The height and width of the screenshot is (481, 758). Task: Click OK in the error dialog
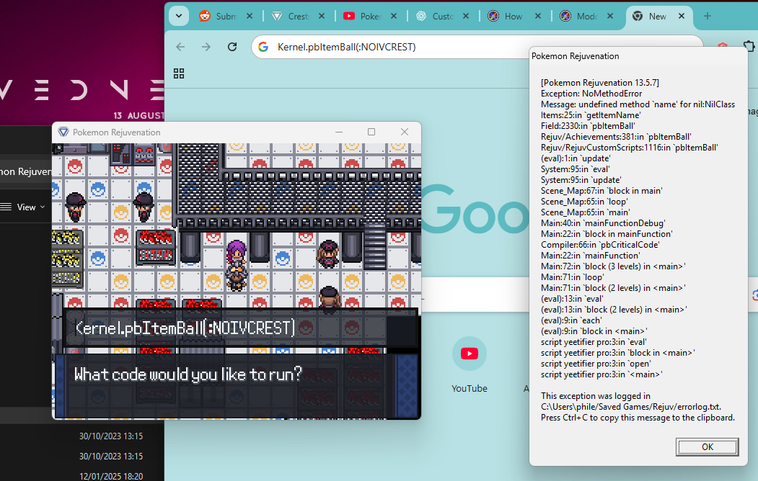pos(707,446)
